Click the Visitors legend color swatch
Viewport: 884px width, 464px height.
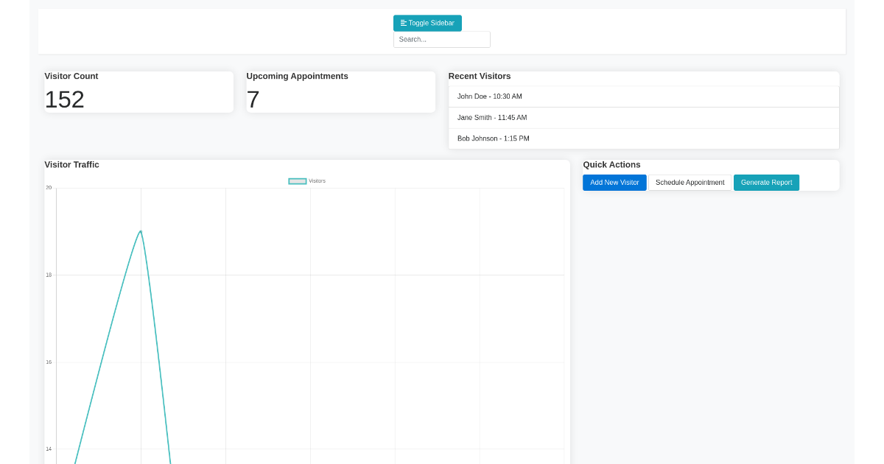297,180
